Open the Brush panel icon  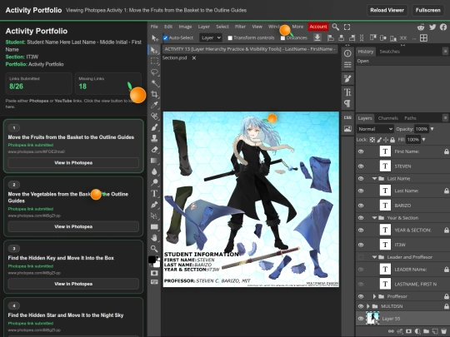coord(347,78)
